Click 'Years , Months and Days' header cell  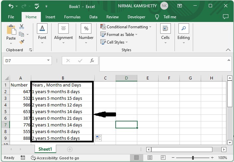point(63,85)
